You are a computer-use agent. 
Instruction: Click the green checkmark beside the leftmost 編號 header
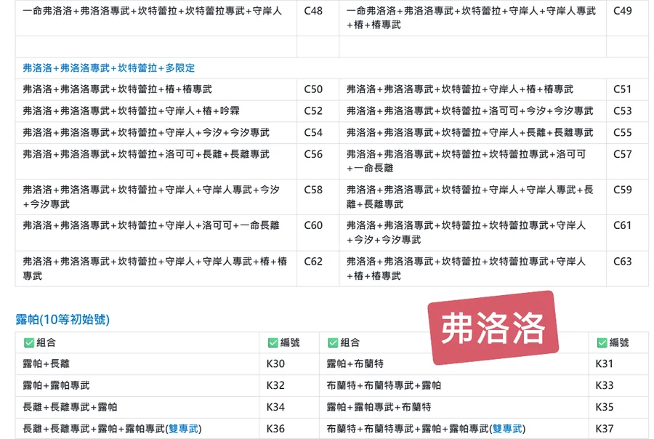273,343
